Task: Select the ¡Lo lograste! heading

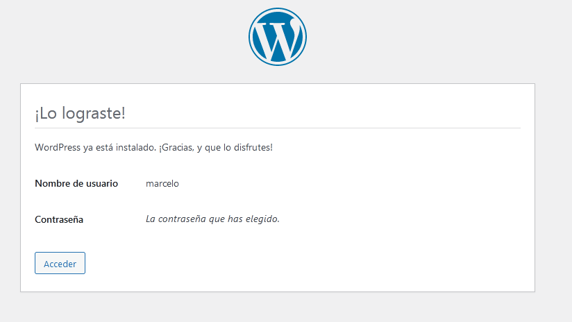Action: pyautogui.click(x=80, y=113)
